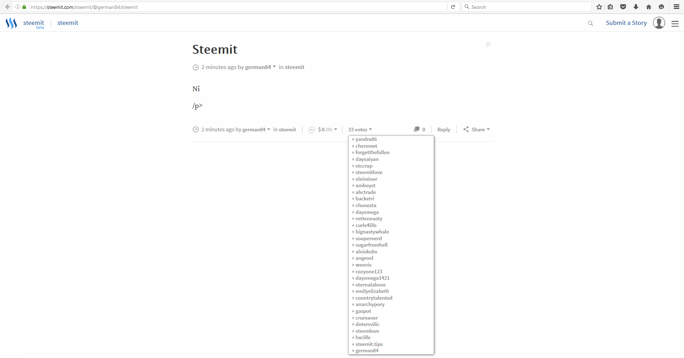
Task: Select voter bignastywhale in the votes list
Action: (372, 232)
